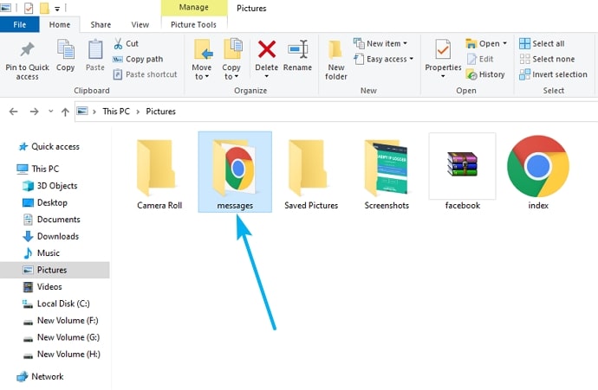Screen dimensions: 598x390
Task: Switch to the Share ribbon tab
Action: click(x=101, y=25)
